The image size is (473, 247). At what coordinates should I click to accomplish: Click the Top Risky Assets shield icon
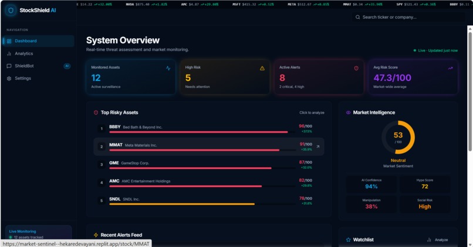point(96,113)
